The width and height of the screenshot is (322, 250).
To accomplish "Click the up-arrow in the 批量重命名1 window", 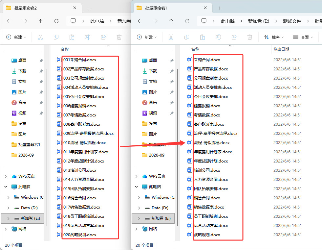I will pos(171,21).
